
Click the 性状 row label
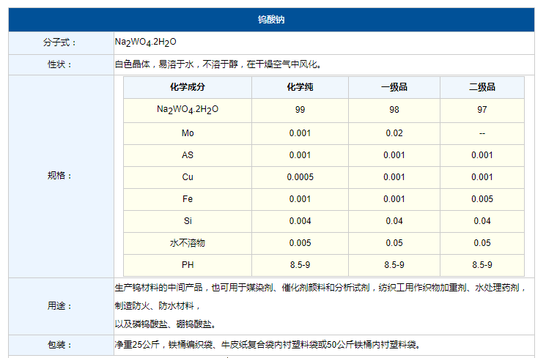point(59,64)
